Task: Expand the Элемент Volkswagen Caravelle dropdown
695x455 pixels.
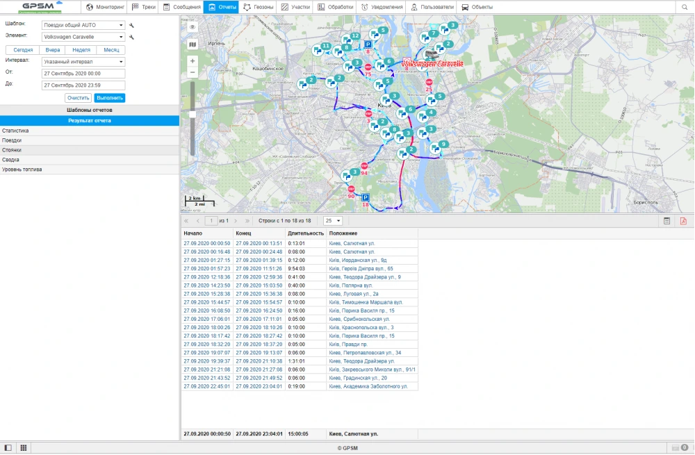Action: [83, 37]
